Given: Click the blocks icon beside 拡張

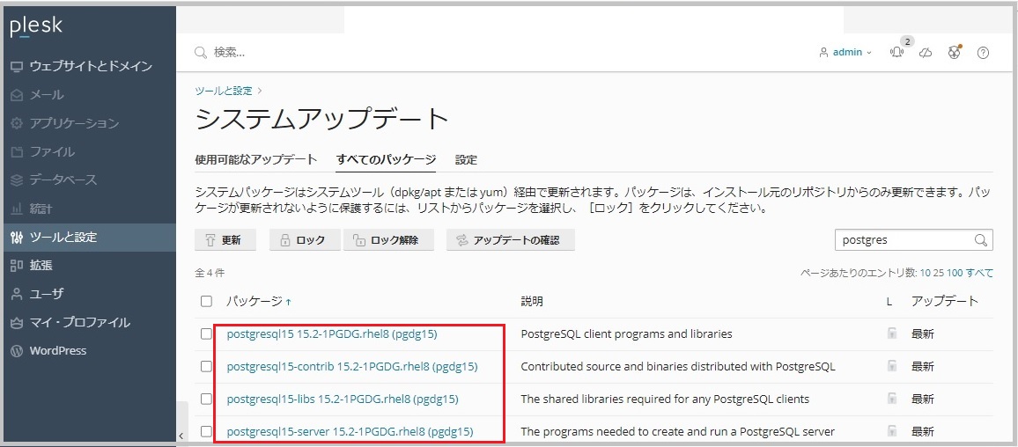Looking at the screenshot, I should point(17,266).
